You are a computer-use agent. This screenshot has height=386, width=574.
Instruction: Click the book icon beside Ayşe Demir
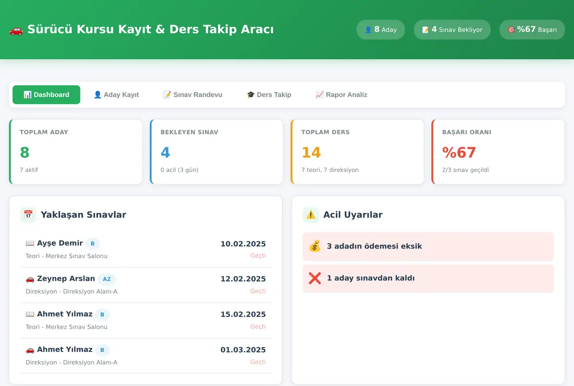30,243
